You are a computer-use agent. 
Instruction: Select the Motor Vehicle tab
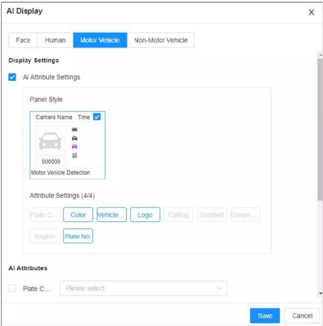(x=100, y=40)
